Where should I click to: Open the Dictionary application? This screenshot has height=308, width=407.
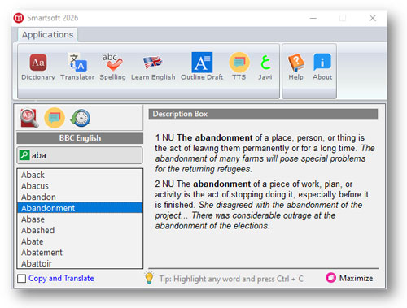pyautogui.click(x=38, y=67)
